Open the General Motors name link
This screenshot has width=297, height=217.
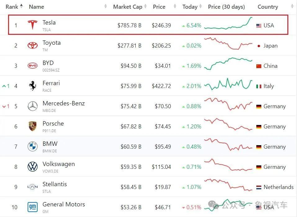(x=64, y=204)
